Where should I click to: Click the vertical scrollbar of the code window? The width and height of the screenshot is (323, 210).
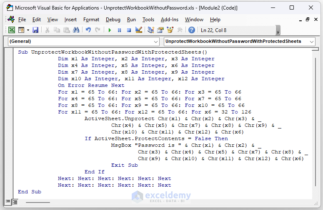click(315, 122)
